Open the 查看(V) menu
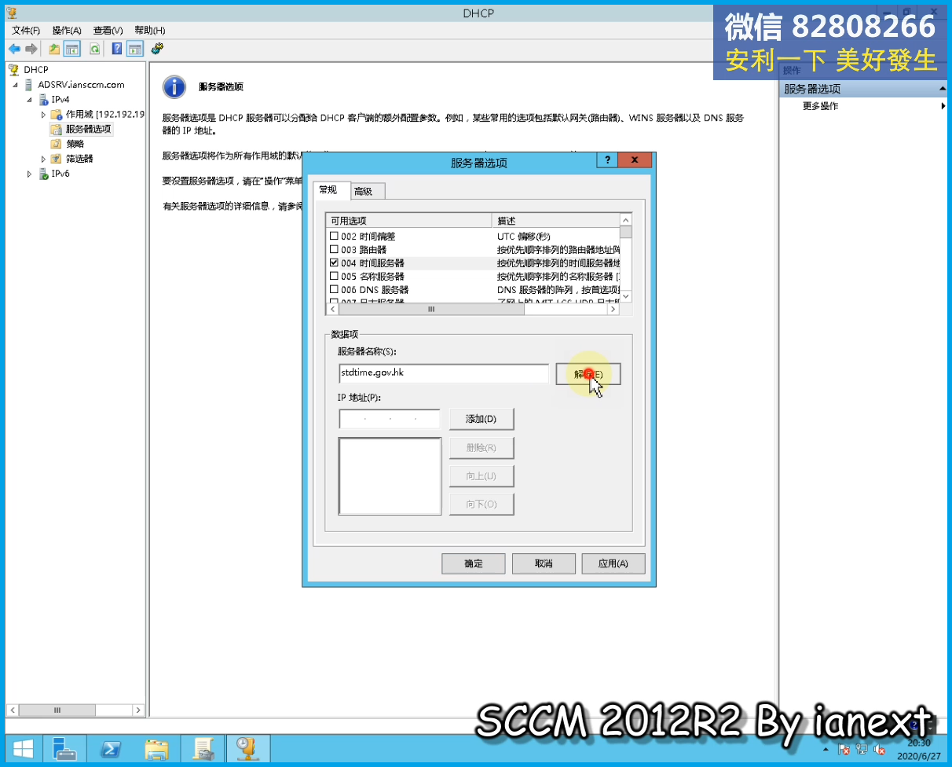The width and height of the screenshot is (952, 767). tap(108, 30)
